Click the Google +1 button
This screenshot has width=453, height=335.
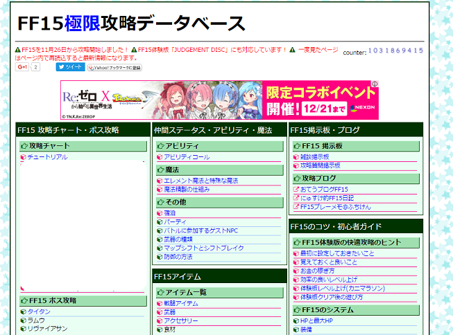coord(22,67)
